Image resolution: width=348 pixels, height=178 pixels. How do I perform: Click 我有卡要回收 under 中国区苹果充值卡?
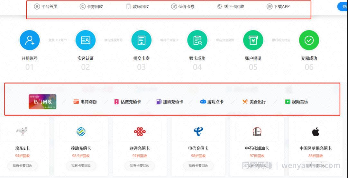click(x=316, y=165)
